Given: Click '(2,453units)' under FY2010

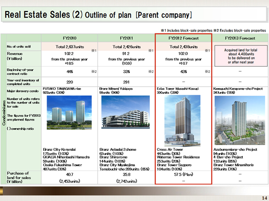Looking at the screenshot, I should point(70,181).
